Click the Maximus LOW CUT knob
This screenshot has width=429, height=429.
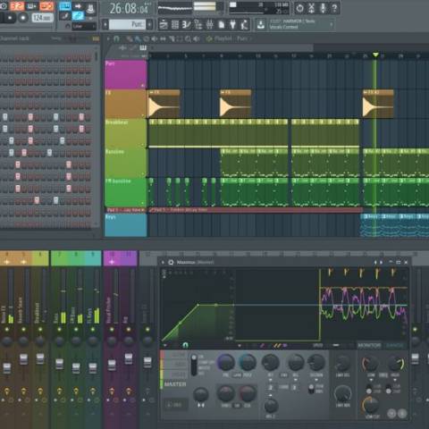(x=370, y=405)
